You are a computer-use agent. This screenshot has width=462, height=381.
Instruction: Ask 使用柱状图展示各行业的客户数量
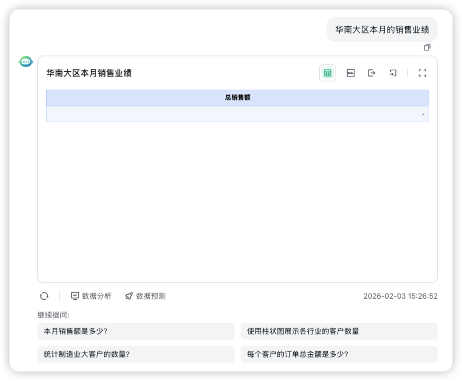tap(338, 331)
